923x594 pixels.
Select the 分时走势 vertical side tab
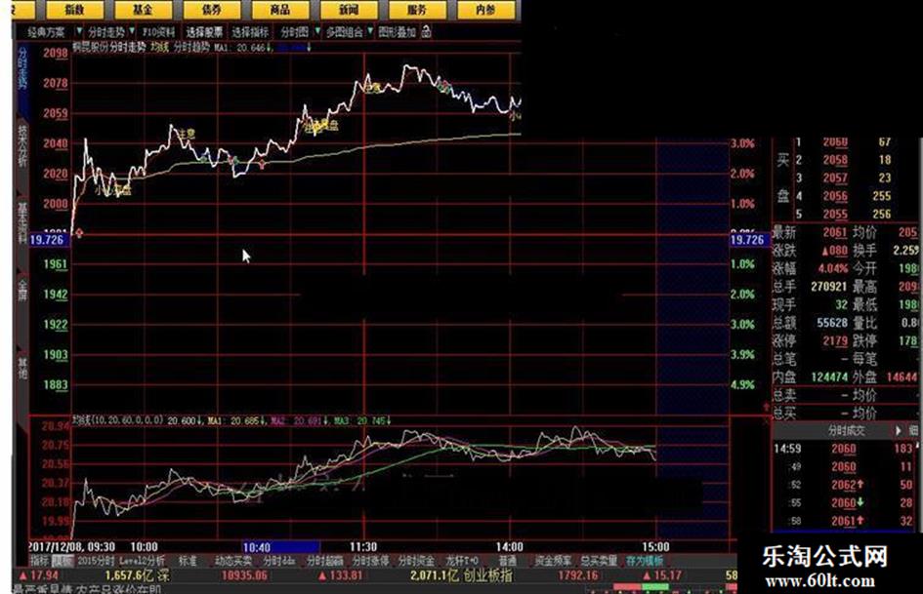tap(22, 69)
